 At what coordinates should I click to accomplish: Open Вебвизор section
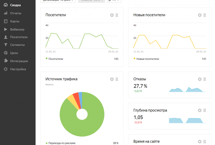(x=17, y=29)
